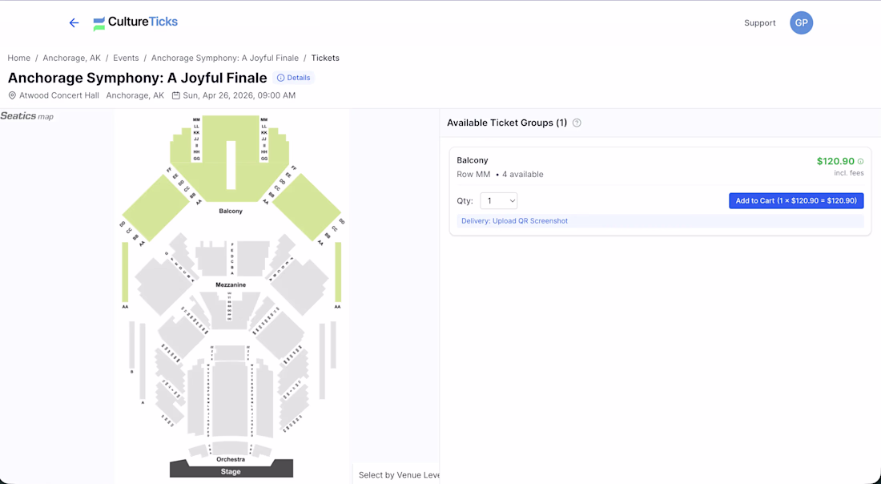Click the calendar icon beside event date
881x484 pixels.
pyautogui.click(x=176, y=95)
